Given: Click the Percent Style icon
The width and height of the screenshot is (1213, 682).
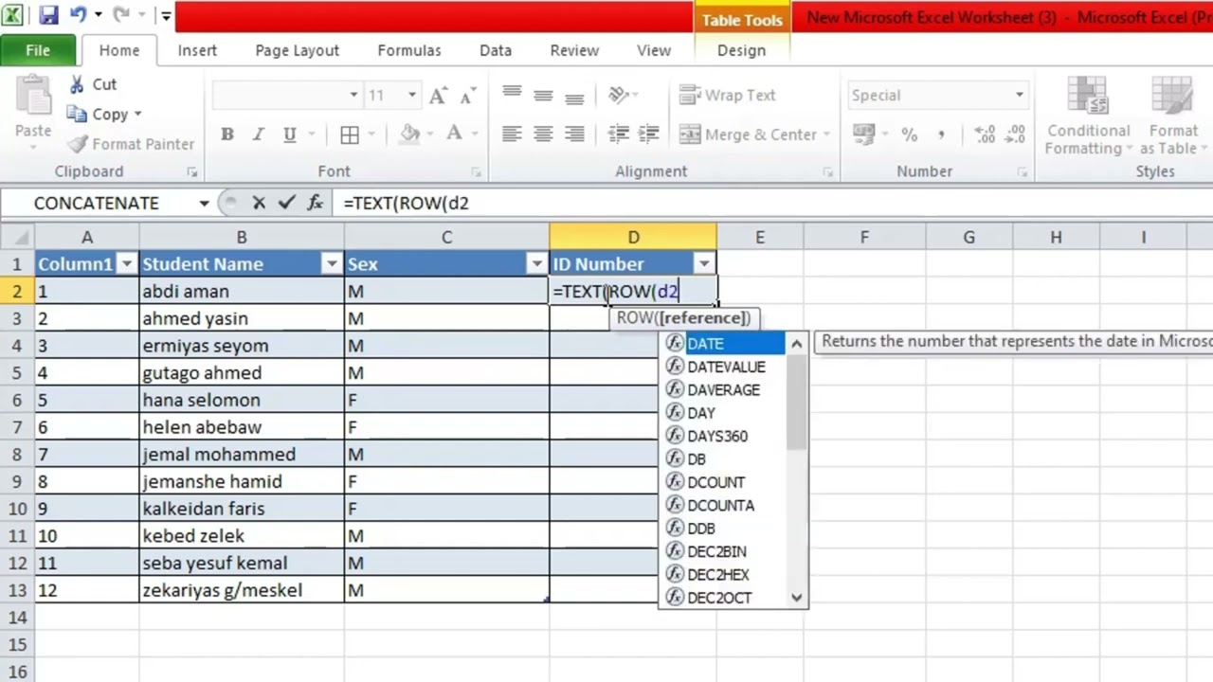Looking at the screenshot, I should tap(910, 135).
